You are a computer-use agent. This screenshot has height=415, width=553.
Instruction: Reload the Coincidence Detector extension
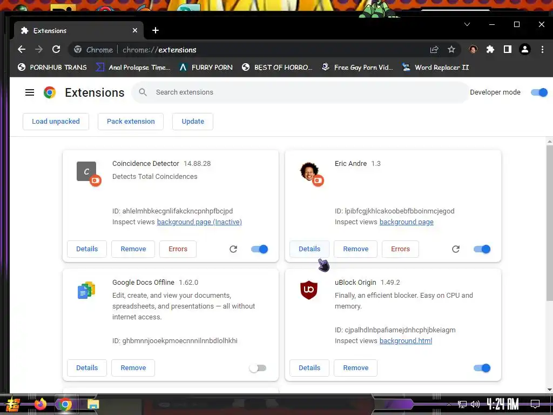pos(233,249)
